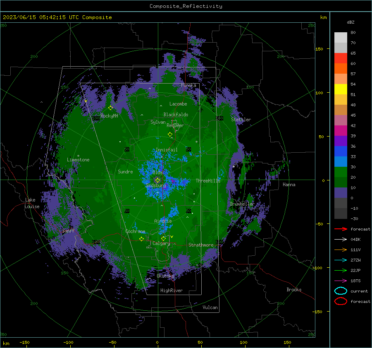Click the red forecast arrow in legend
This screenshot has height=348, width=372.
coord(341,229)
